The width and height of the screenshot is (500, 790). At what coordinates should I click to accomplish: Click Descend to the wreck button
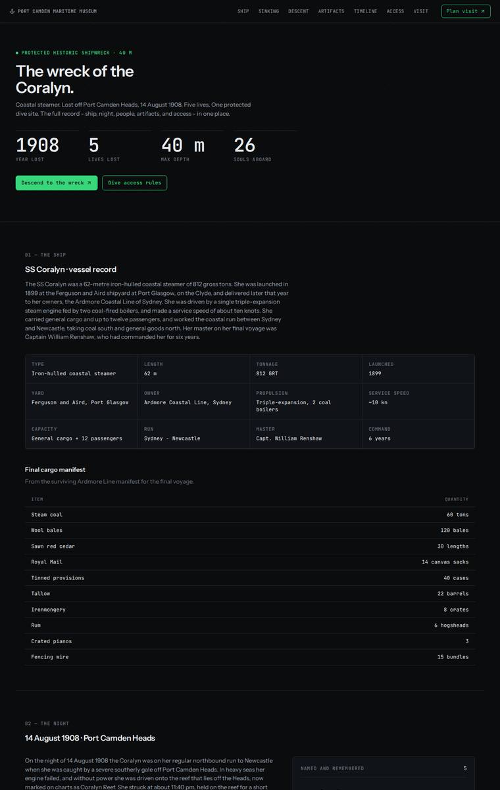[x=57, y=183]
